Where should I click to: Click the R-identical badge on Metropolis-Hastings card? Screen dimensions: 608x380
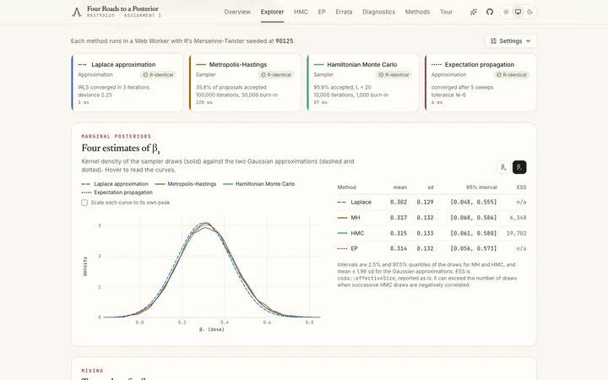[275, 75]
